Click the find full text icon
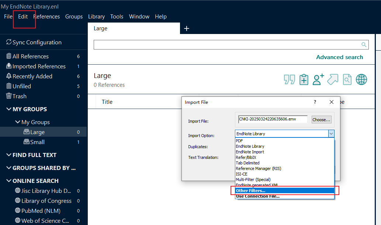 point(347,80)
